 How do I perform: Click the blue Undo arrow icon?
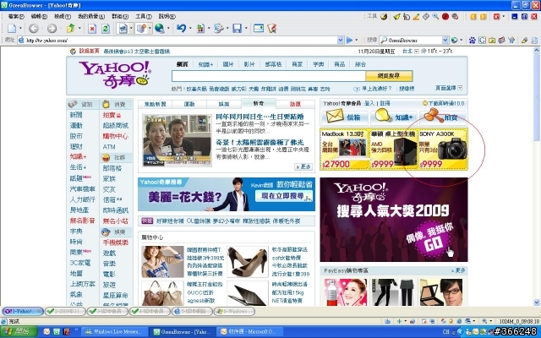tap(181, 28)
